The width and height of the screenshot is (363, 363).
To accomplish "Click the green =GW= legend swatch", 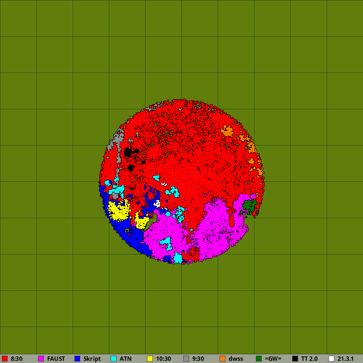I will coord(259,359).
